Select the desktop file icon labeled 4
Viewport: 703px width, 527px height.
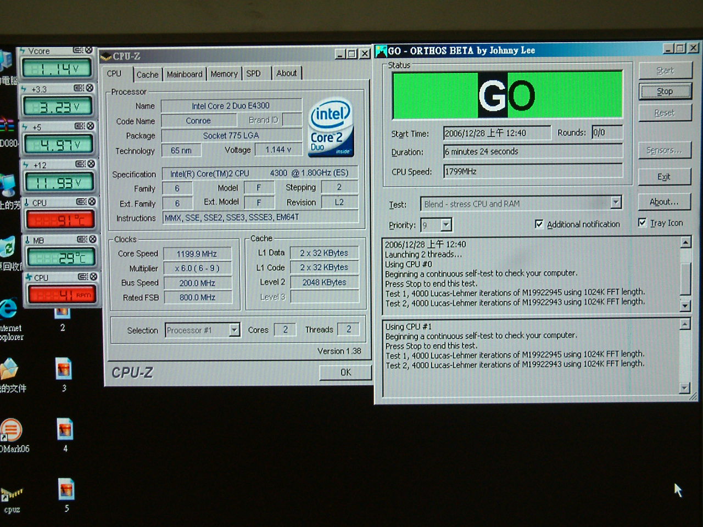(x=65, y=429)
